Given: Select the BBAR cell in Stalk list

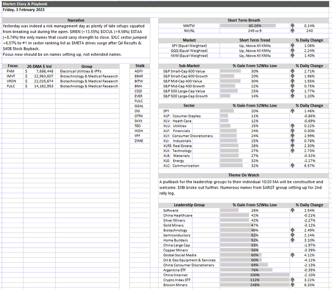Looking at the screenshot, I should pos(140,76).
